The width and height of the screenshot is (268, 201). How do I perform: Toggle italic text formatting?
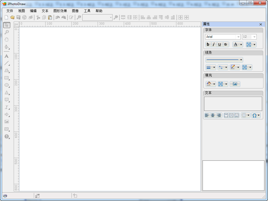[x=214, y=44]
